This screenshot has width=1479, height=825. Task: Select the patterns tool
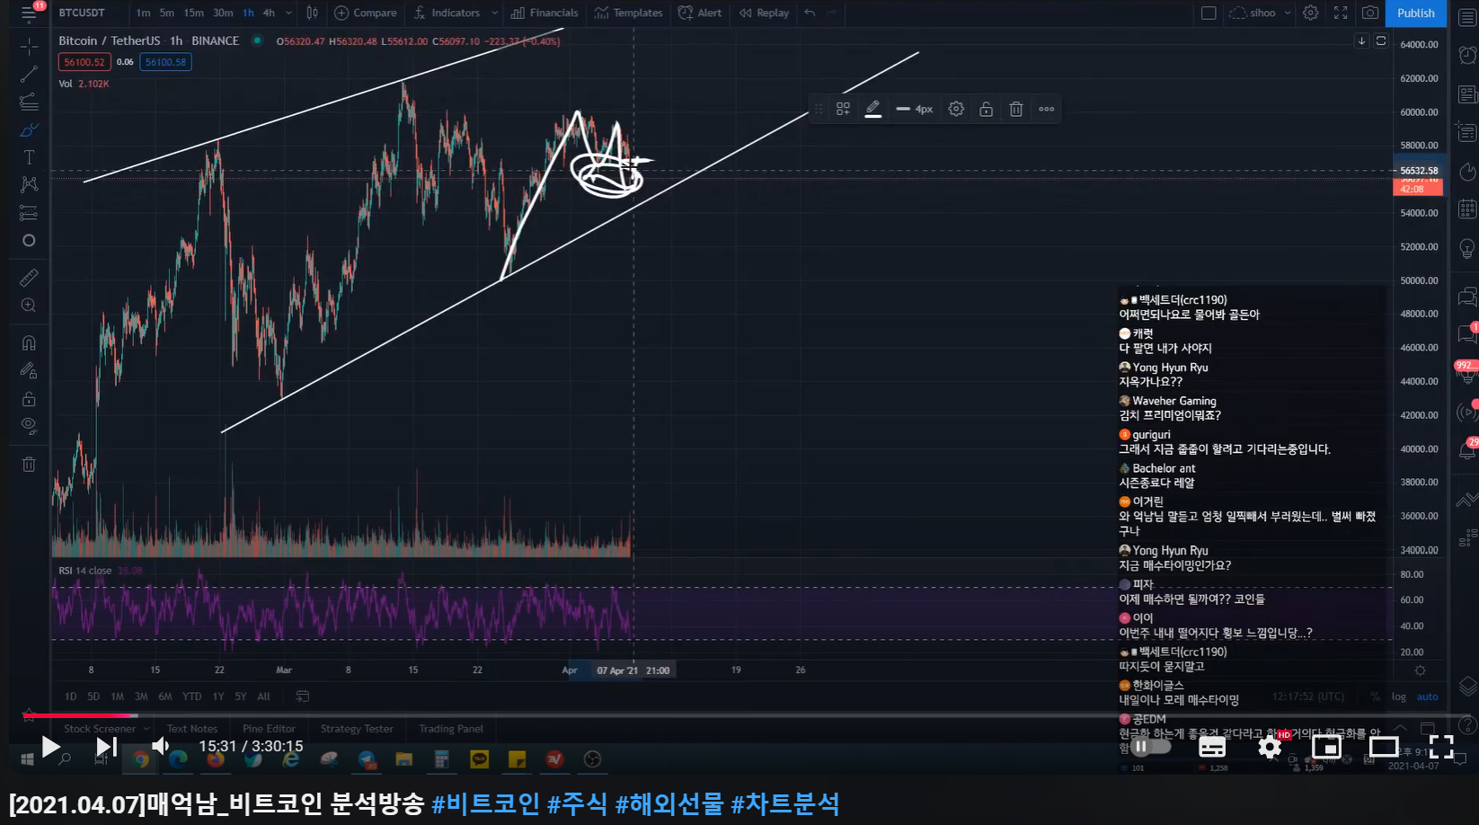pos(29,184)
